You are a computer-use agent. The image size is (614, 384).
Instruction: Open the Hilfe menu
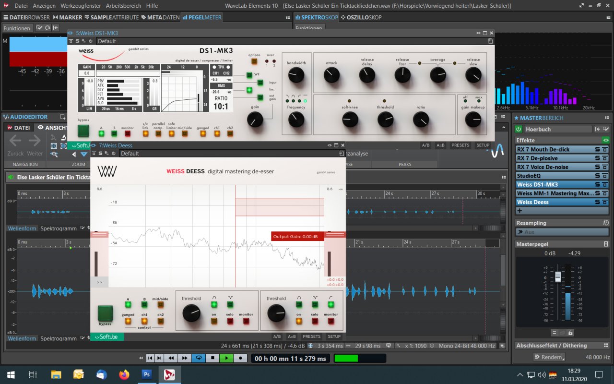tap(152, 6)
